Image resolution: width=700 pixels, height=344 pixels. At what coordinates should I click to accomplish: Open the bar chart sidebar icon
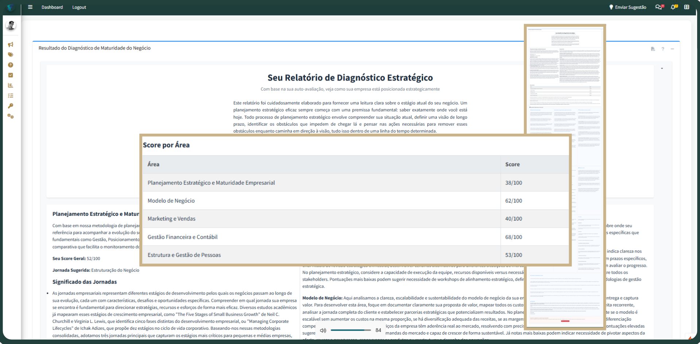(11, 85)
